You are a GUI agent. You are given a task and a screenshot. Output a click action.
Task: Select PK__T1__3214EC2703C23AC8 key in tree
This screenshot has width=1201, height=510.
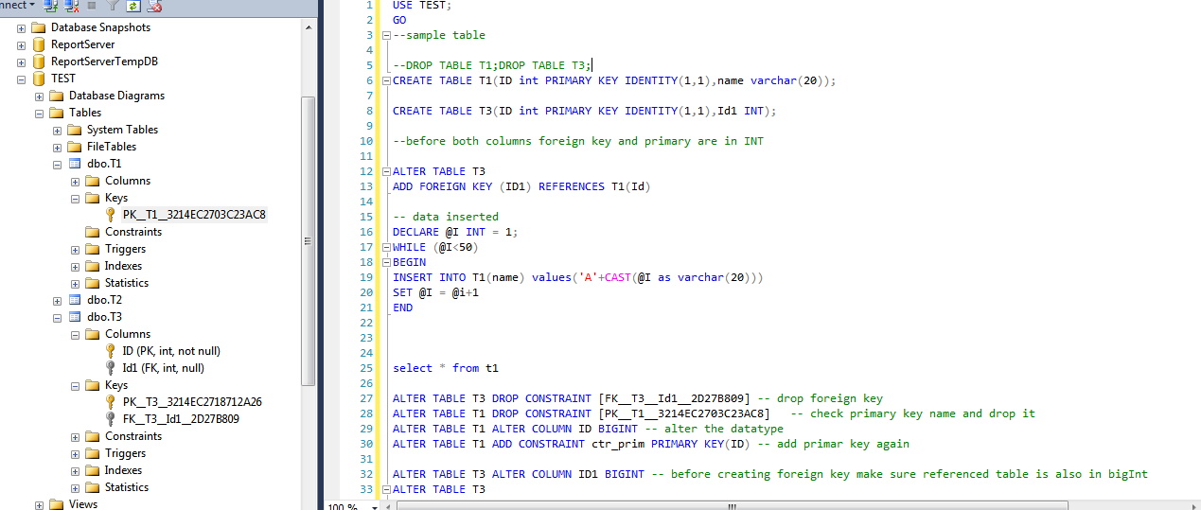pos(194,215)
